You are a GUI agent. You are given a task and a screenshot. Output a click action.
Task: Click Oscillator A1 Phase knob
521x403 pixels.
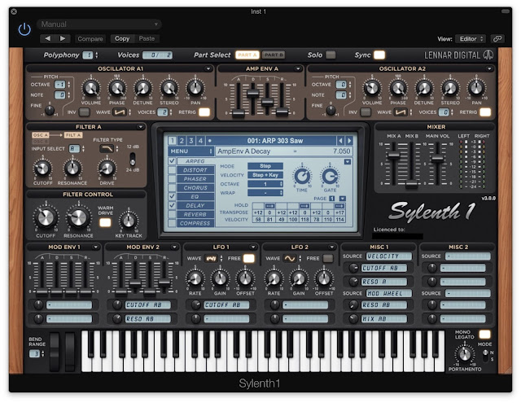click(x=116, y=88)
